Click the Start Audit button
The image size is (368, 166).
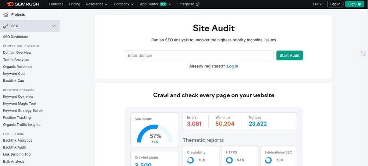point(289,56)
